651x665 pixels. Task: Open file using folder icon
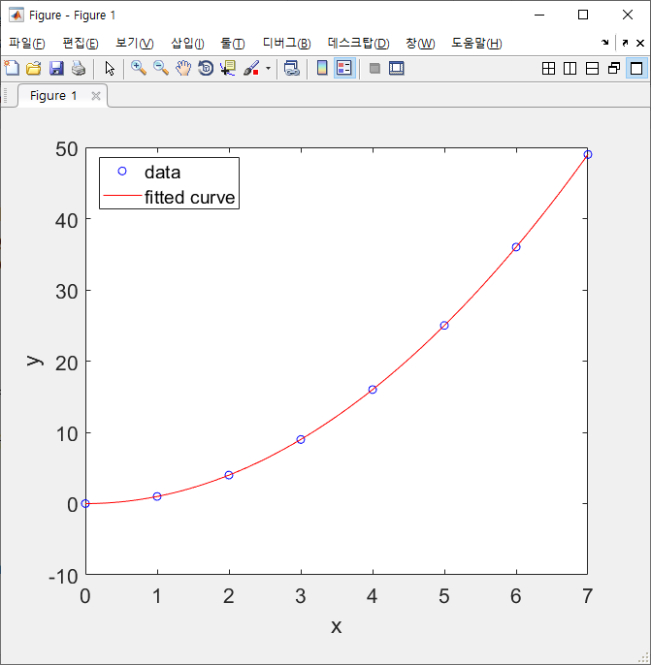pyautogui.click(x=33, y=68)
